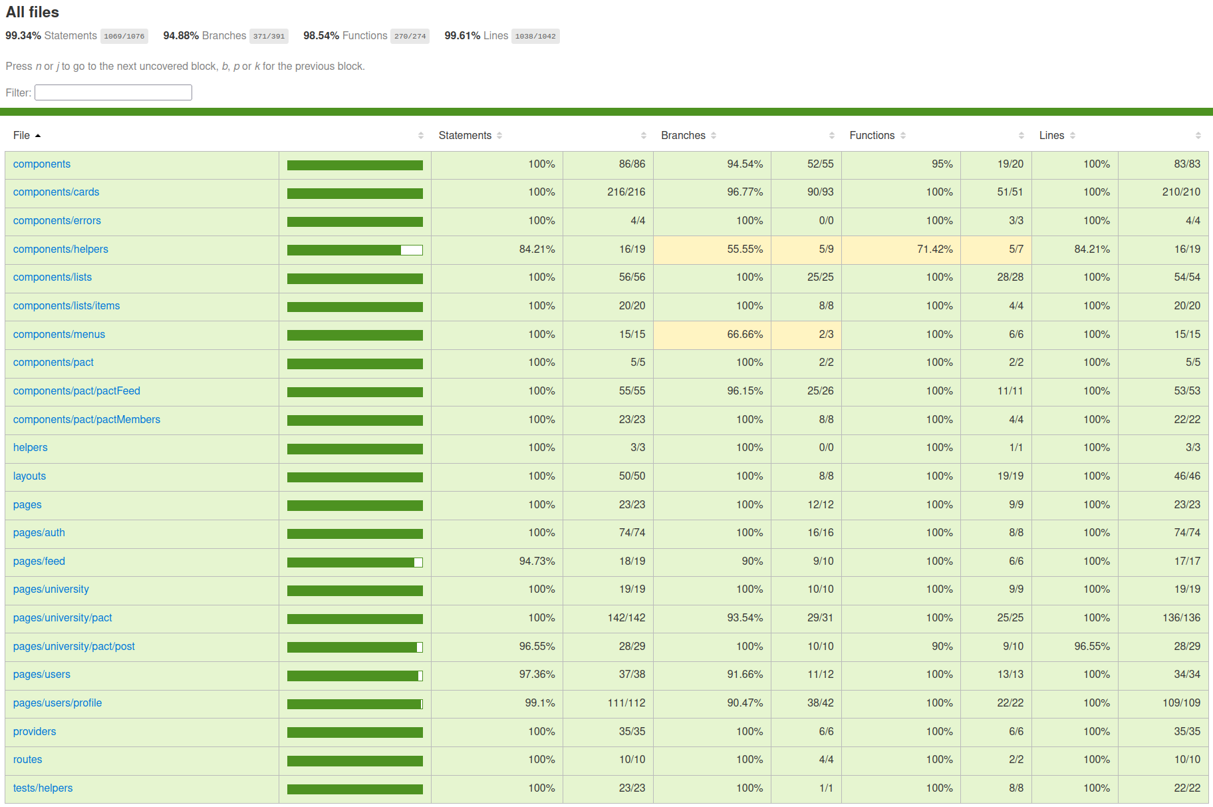Click the All files heading
Screen dimensions: 1213x807
33,12
